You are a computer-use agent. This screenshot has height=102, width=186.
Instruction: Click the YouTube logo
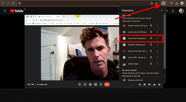pyautogui.click(x=17, y=11)
